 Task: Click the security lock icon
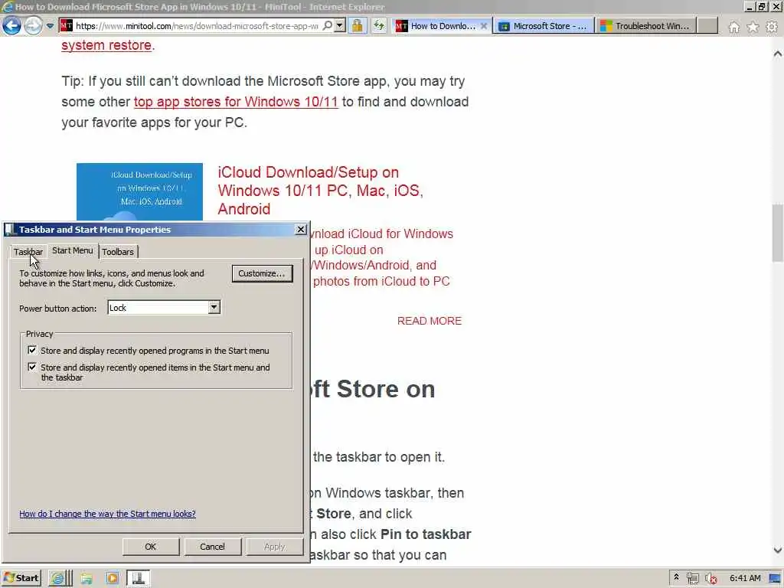click(x=357, y=25)
